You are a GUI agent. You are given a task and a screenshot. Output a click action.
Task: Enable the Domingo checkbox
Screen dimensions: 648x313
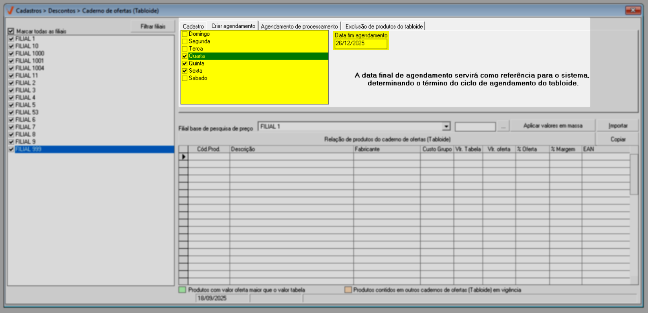point(185,34)
